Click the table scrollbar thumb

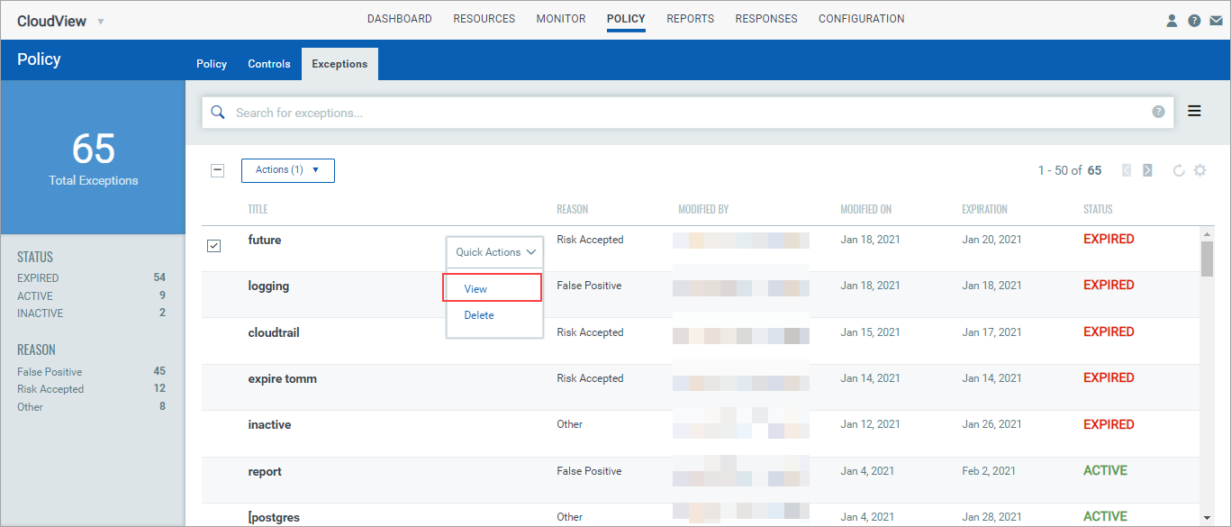pyautogui.click(x=1207, y=258)
